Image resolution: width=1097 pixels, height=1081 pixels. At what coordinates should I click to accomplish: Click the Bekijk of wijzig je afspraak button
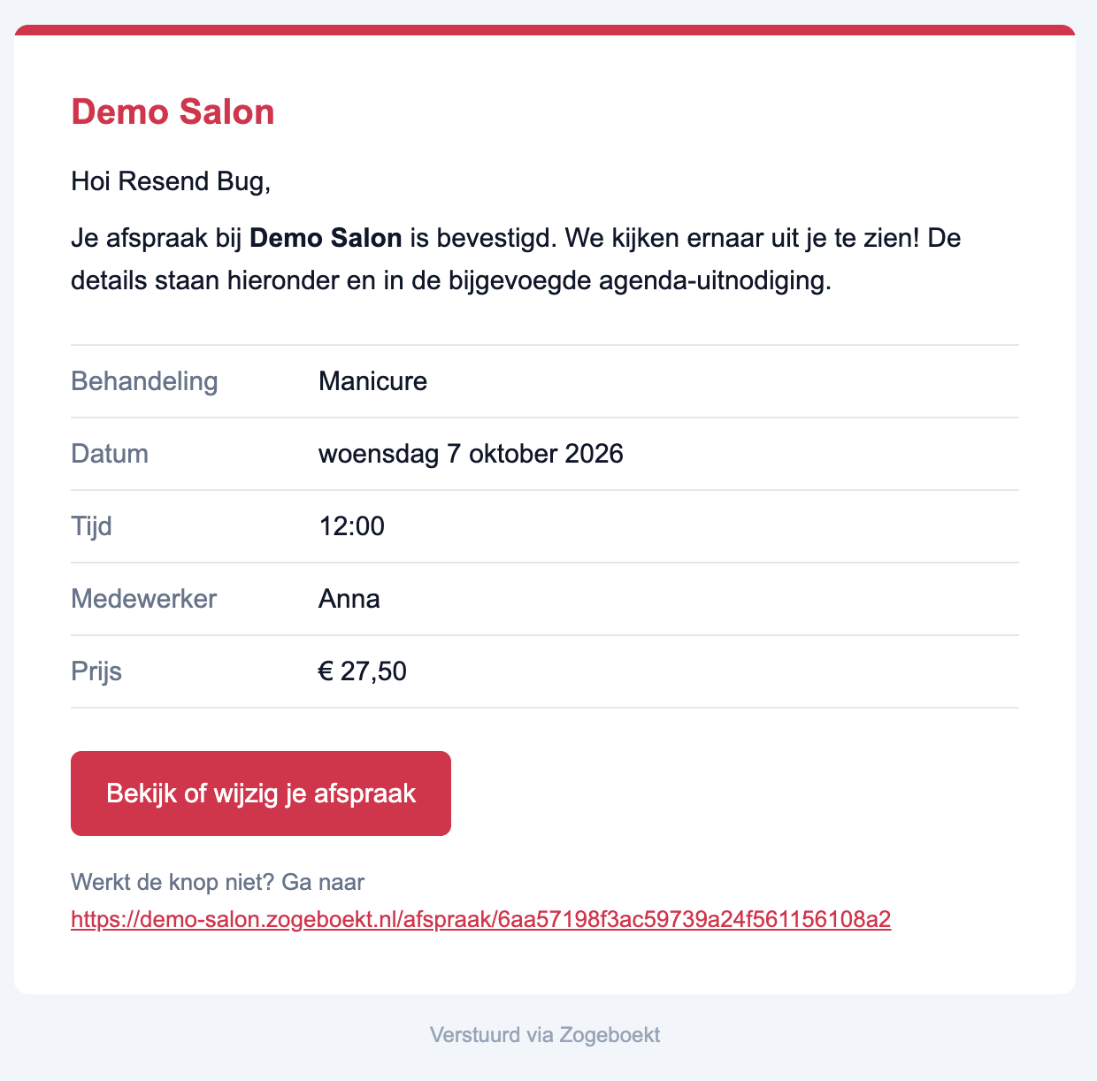pyautogui.click(x=261, y=793)
